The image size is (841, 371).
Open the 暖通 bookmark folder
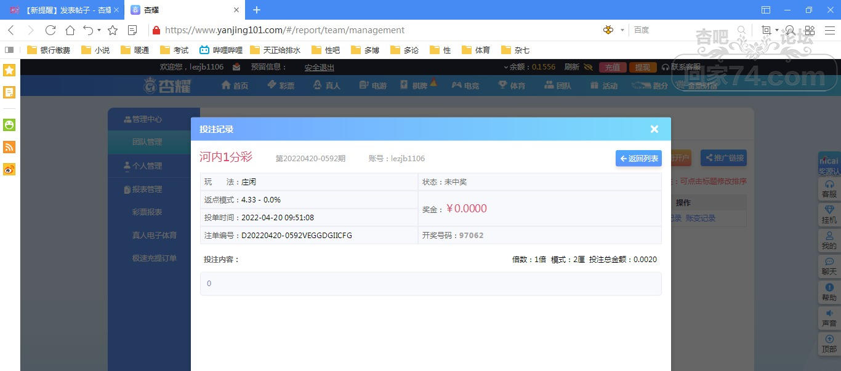pos(135,50)
